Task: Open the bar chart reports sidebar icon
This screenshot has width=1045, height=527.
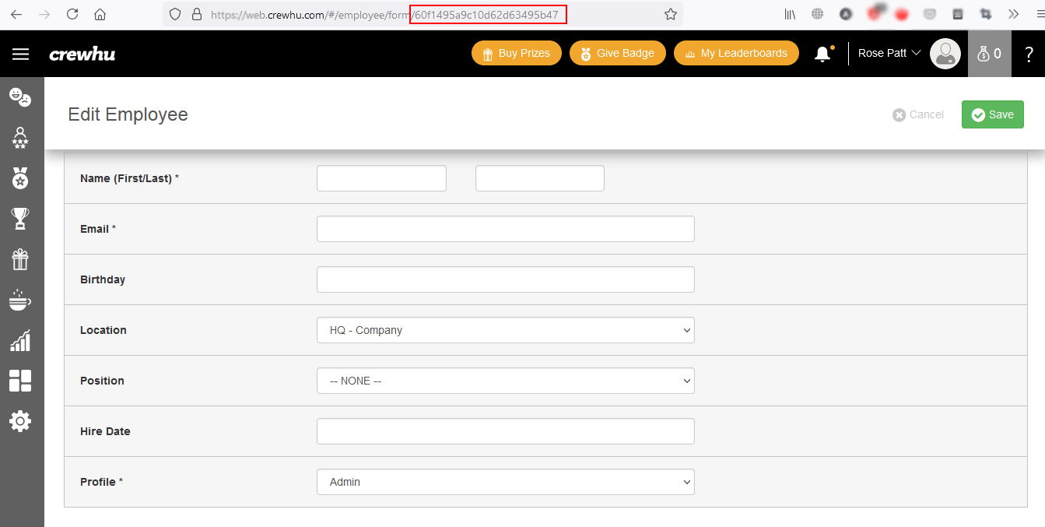Action: (x=20, y=340)
